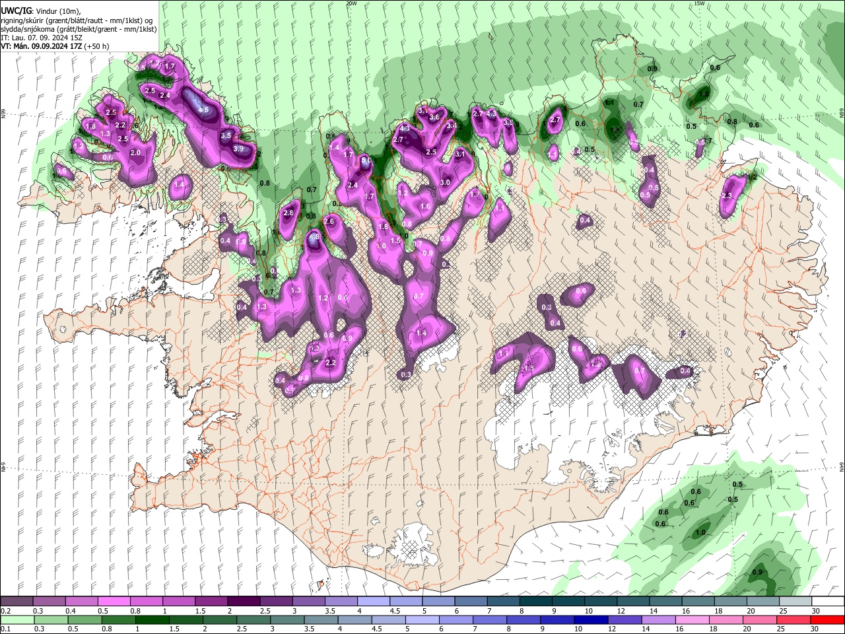Click the '2.0' snowfall value on map
The width and height of the screenshot is (845, 634).
tap(135, 153)
